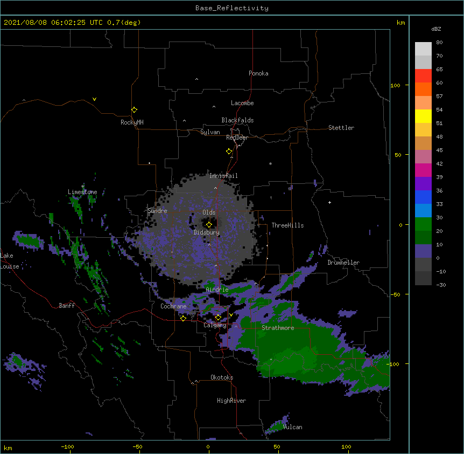Click the Innisfail city label
This screenshot has height=454, width=464.
click(x=223, y=176)
